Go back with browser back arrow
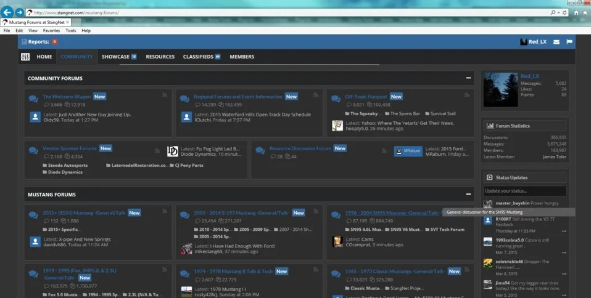 coord(7,12)
